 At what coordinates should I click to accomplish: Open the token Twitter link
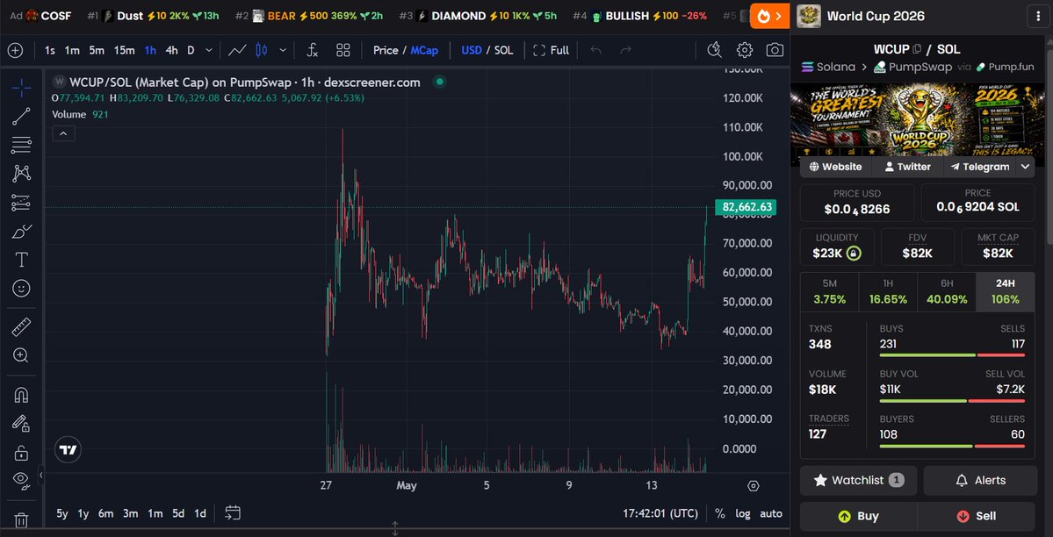907,167
